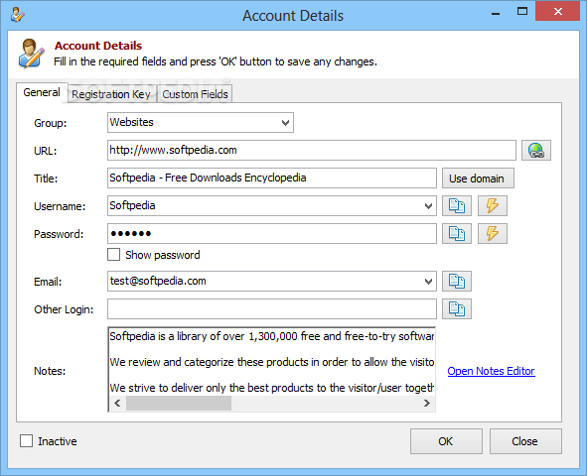The width and height of the screenshot is (587, 476).
Task: Confirm with the OK button
Action: click(x=446, y=441)
